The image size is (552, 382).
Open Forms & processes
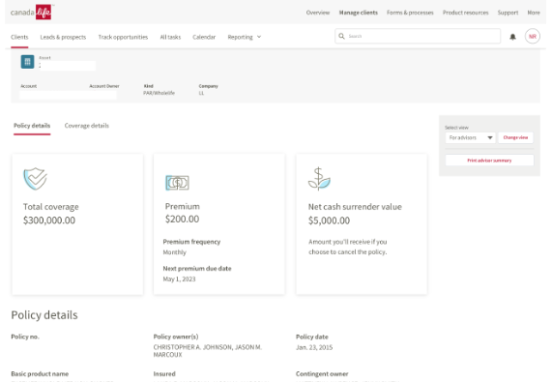tap(410, 13)
